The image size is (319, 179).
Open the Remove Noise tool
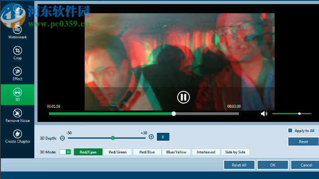(x=17, y=116)
